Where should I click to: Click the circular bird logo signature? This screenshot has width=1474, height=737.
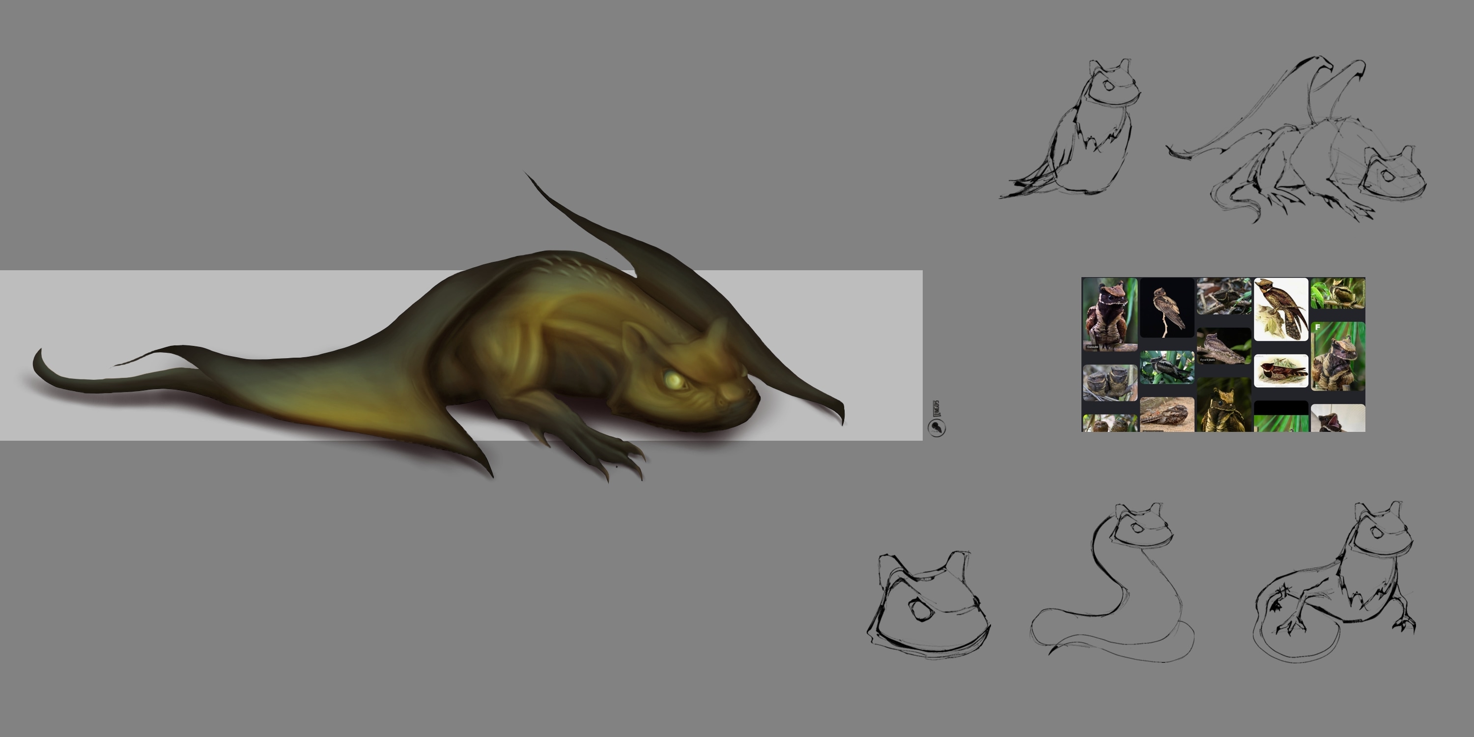pyautogui.click(x=936, y=427)
